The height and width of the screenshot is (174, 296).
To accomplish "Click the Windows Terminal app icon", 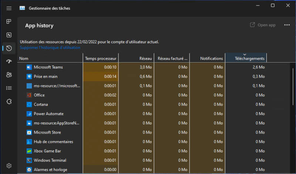I will pyautogui.click(x=30, y=160).
